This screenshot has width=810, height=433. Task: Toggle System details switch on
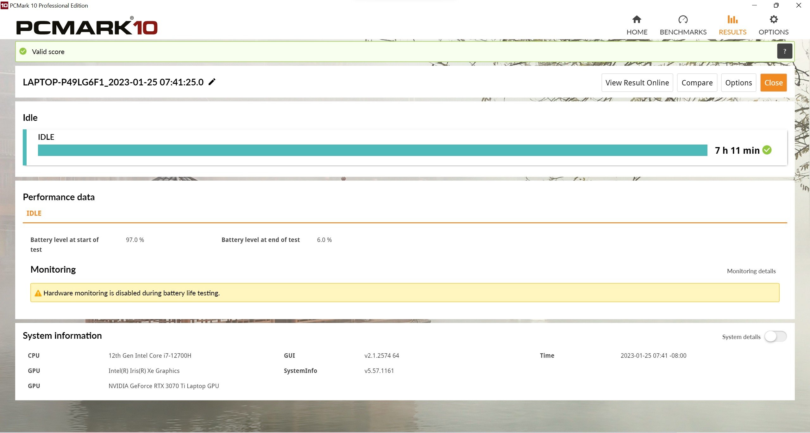click(776, 336)
